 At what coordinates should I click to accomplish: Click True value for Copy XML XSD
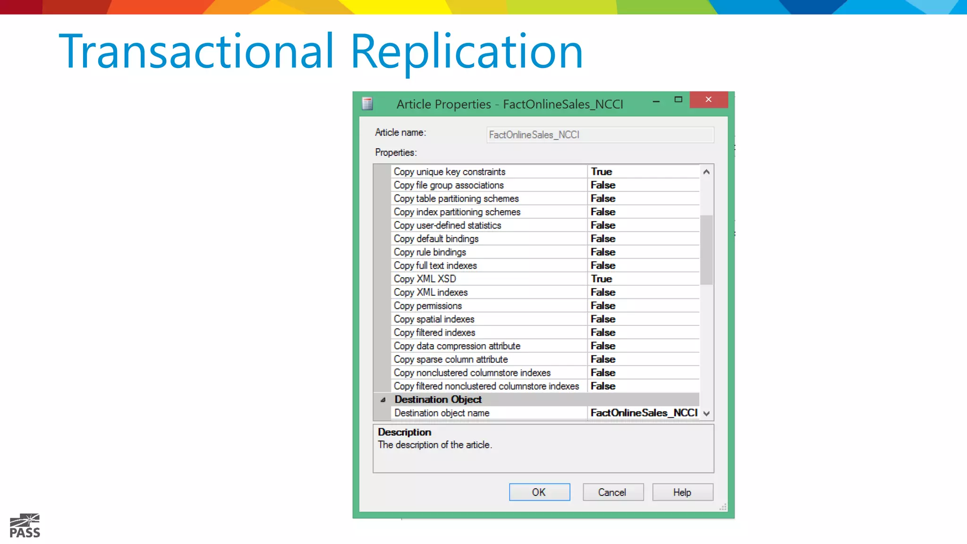coord(602,279)
